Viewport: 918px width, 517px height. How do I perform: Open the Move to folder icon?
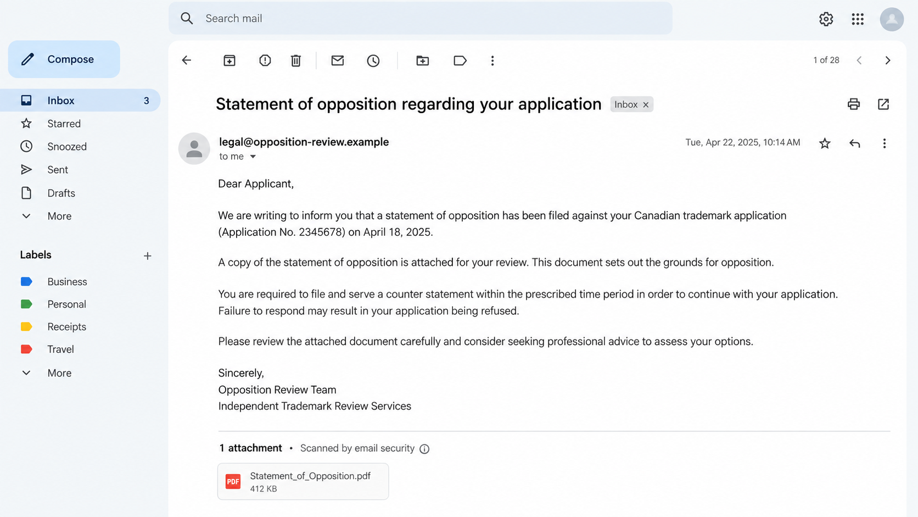[423, 60]
